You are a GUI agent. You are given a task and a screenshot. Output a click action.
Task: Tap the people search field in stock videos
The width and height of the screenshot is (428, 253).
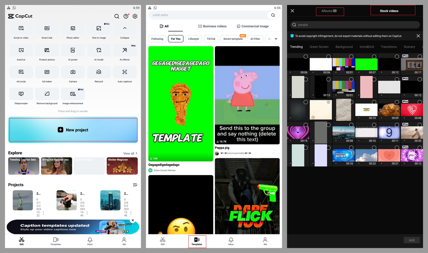354,24
